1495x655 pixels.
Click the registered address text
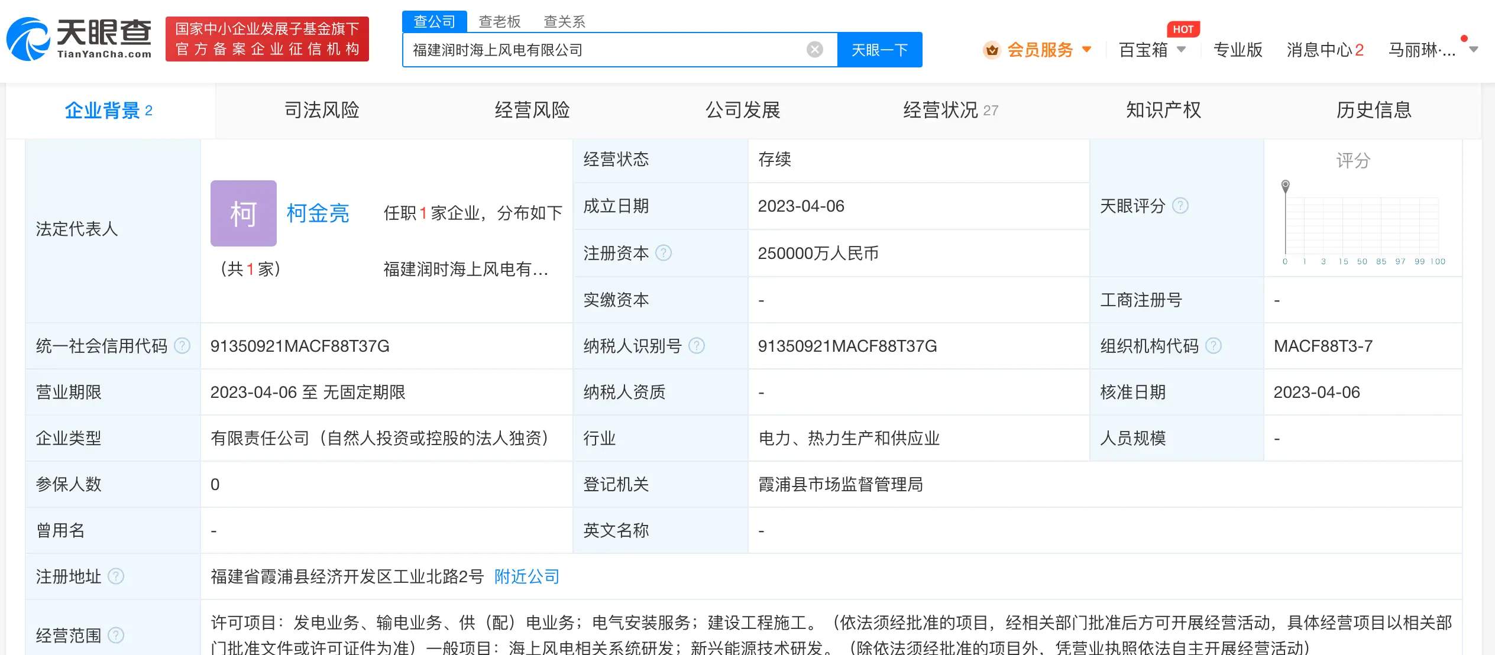(x=347, y=576)
